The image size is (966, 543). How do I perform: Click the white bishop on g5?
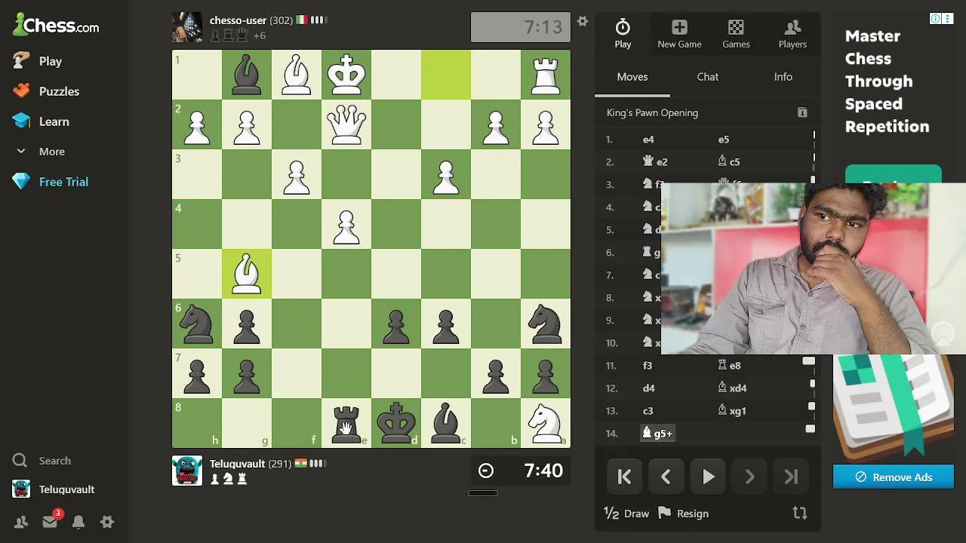point(247,274)
